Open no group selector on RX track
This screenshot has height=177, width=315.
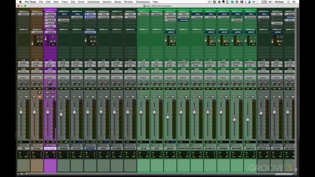pos(23,77)
